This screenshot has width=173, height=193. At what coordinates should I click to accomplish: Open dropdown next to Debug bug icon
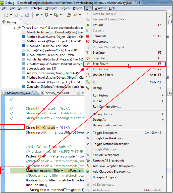coord(41,15)
